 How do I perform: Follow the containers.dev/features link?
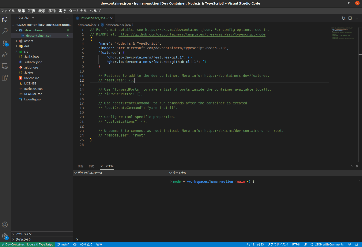[236, 76]
